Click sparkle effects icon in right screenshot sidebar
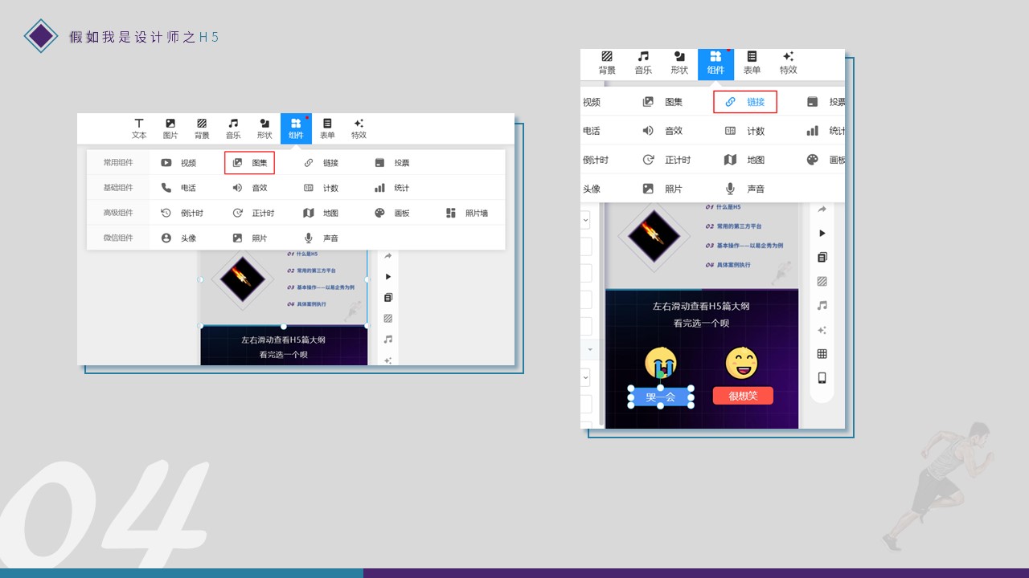 tap(822, 329)
